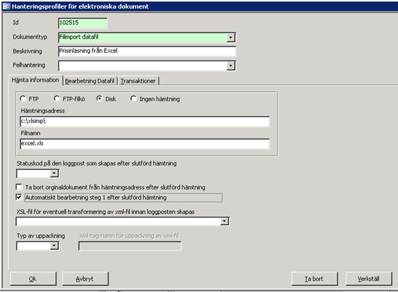
Task: Open Typ av uppackning dropdown
Action: point(54,245)
